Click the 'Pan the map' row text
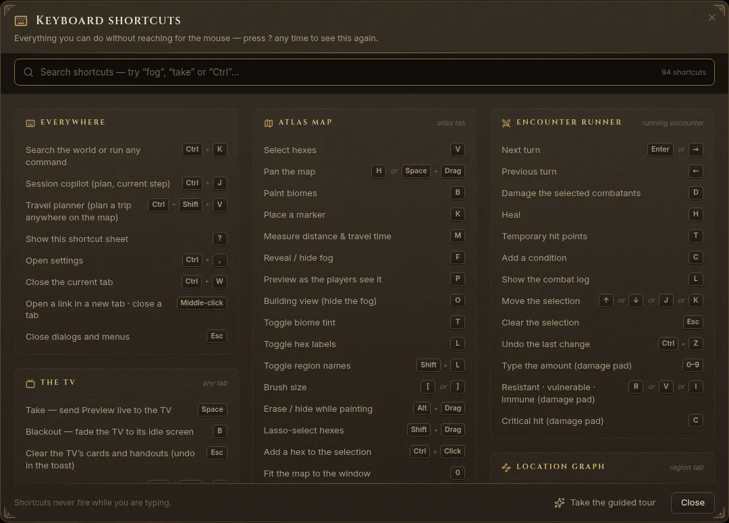This screenshot has height=523, width=729. tap(289, 171)
